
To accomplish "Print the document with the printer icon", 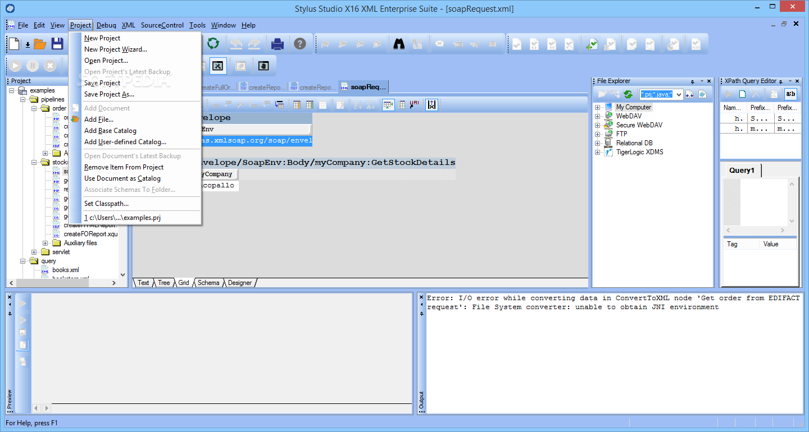I will click(x=278, y=44).
